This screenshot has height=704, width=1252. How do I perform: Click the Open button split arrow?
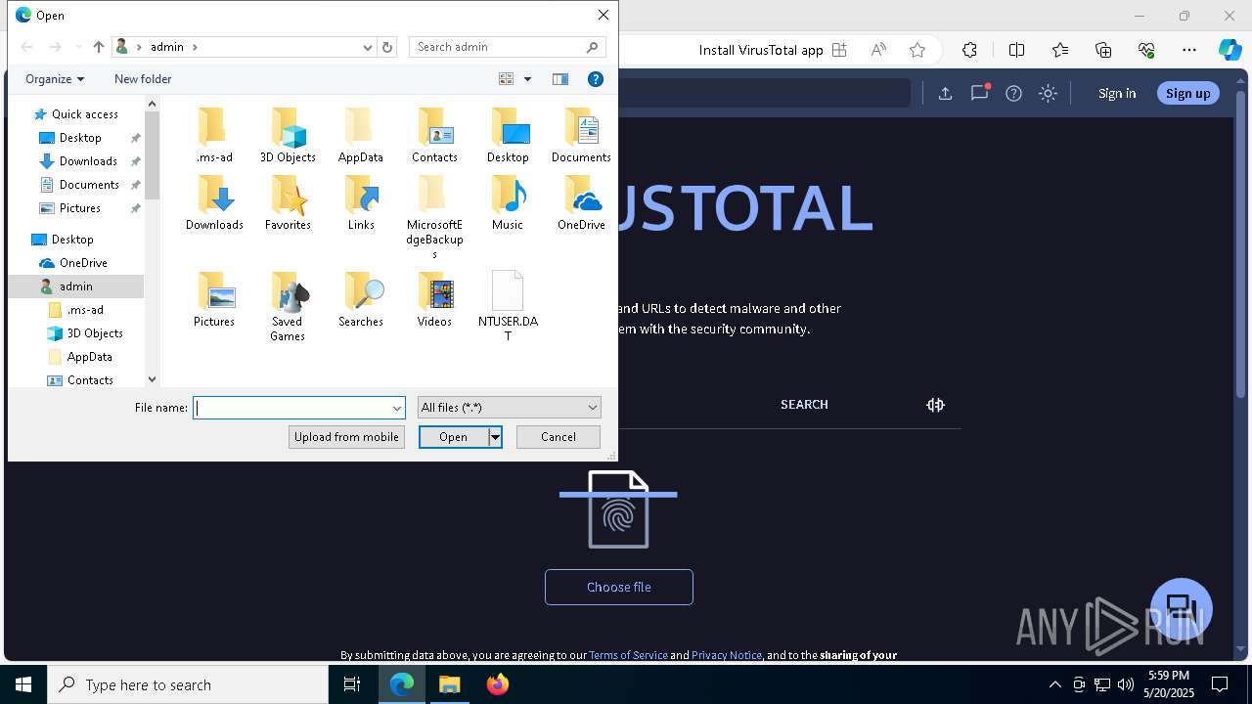click(495, 437)
